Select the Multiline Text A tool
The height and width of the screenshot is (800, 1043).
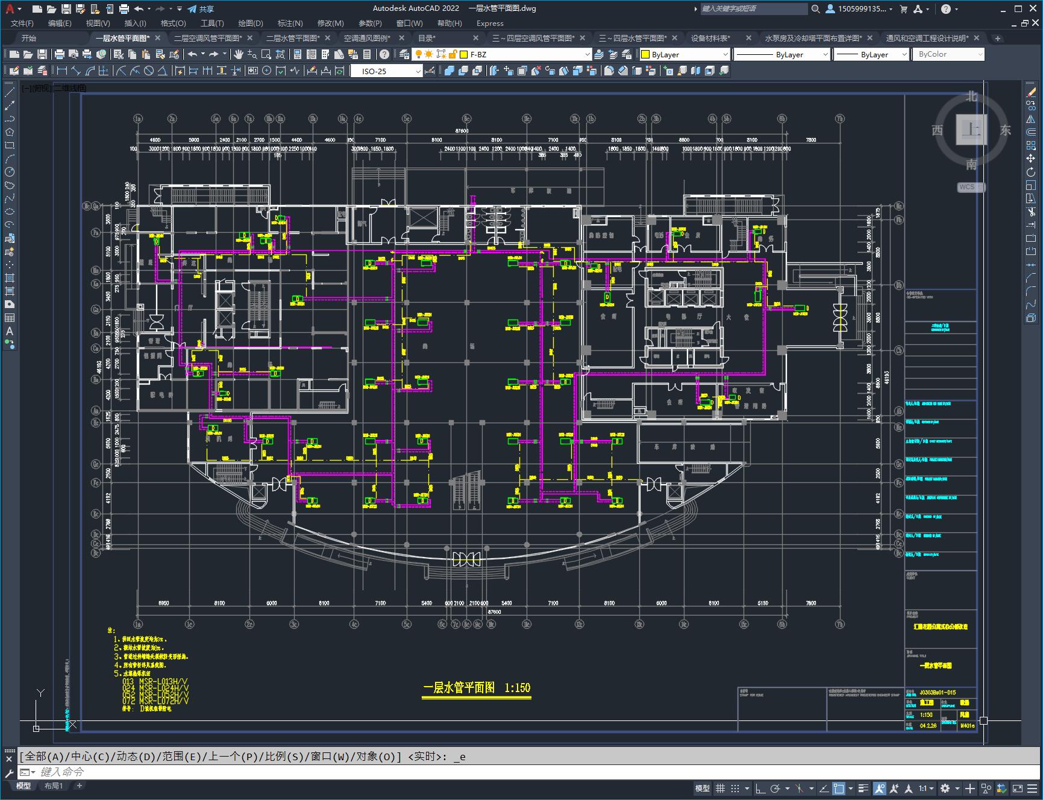pyautogui.click(x=10, y=331)
